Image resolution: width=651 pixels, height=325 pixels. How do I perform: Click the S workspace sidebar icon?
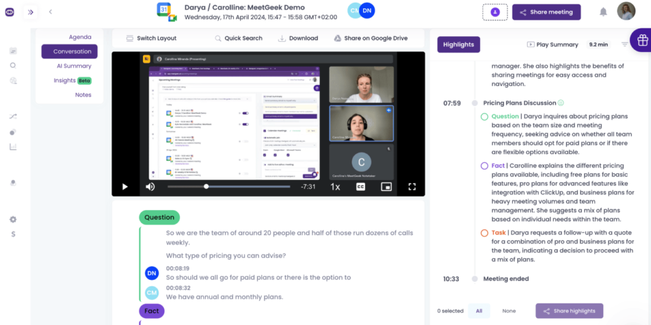pos(13,234)
